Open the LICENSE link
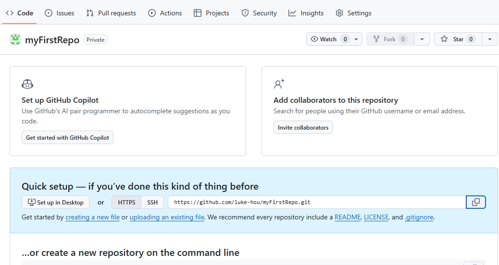The height and width of the screenshot is (265, 499). [x=376, y=217]
